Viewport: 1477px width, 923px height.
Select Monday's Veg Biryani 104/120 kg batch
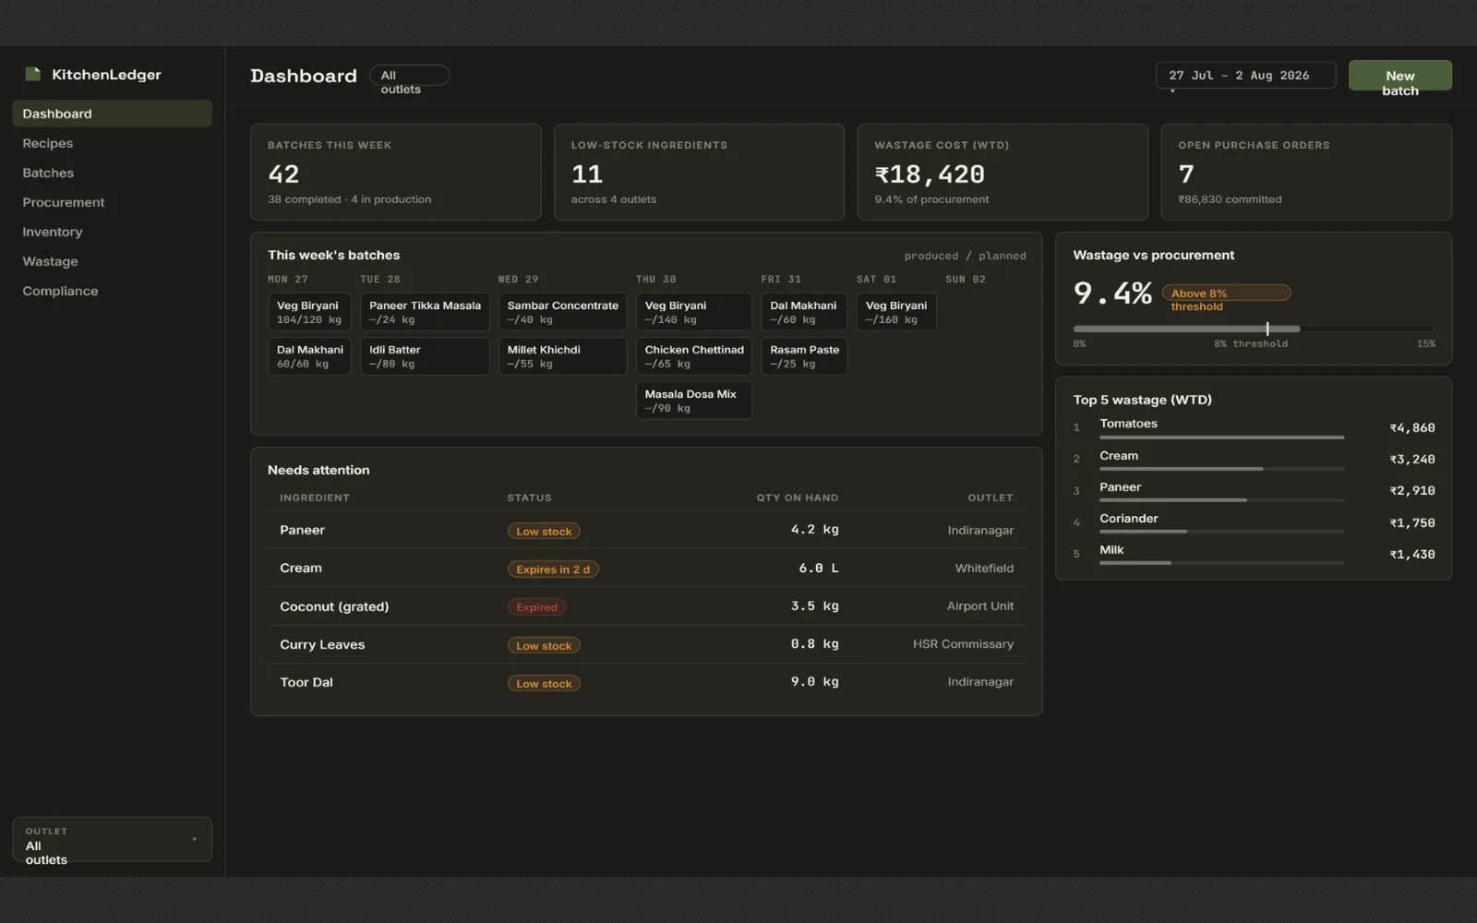click(309, 312)
